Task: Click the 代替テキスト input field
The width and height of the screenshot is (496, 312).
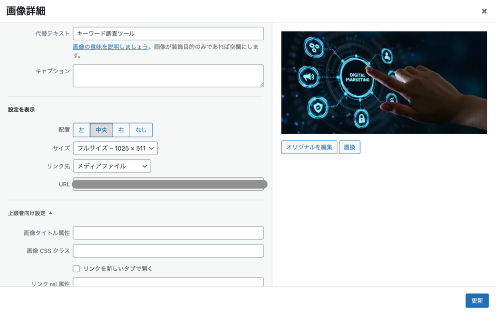Action: tap(168, 33)
